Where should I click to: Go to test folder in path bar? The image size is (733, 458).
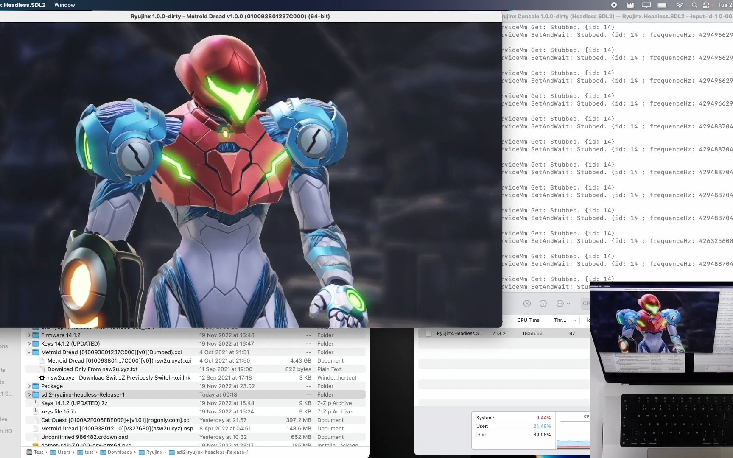coord(85,452)
